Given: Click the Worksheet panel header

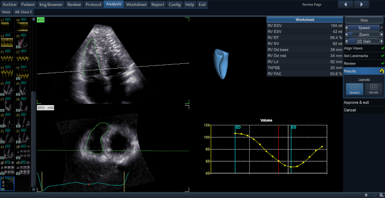Looking at the screenshot, I should pyautogui.click(x=305, y=20).
